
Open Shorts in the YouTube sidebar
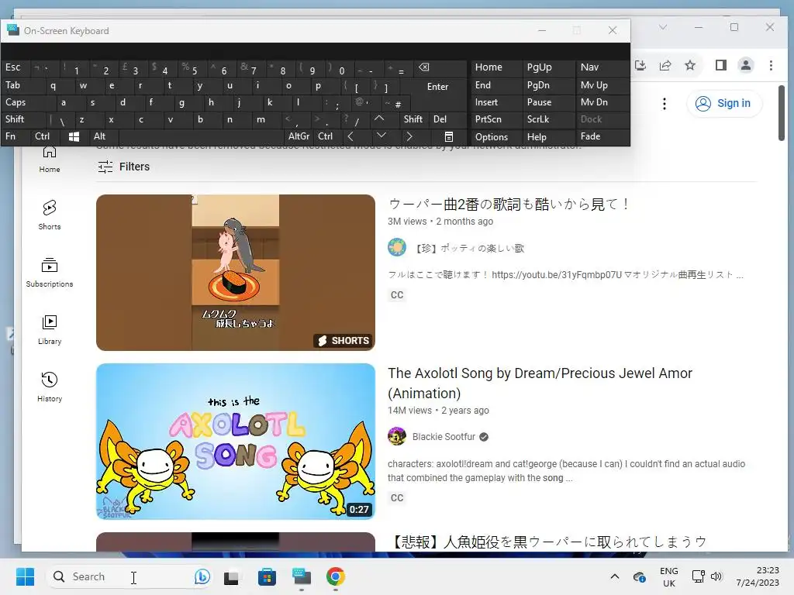[x=49, y=215]
